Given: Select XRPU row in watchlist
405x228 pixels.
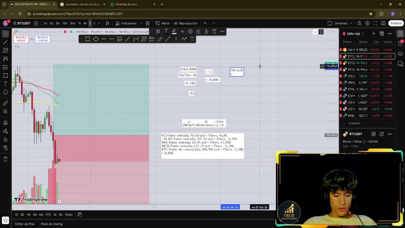Looking at the screenshot, I should (367, 83).
